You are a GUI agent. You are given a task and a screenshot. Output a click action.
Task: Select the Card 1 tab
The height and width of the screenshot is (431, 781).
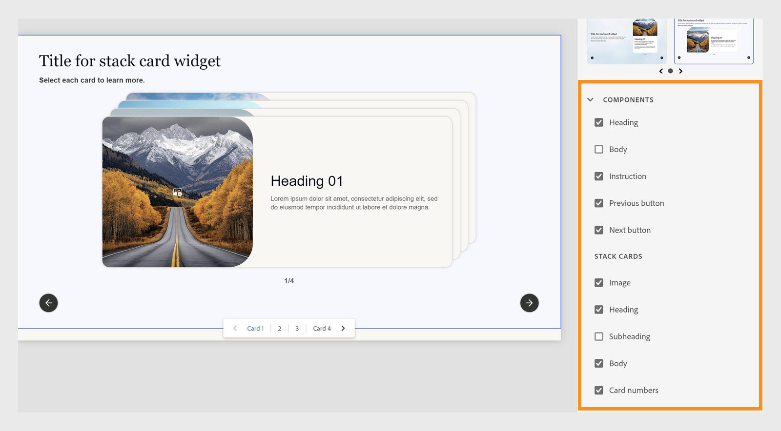[255, 328]
